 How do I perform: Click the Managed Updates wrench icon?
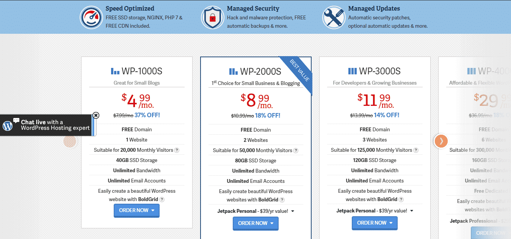coord(334,17)
